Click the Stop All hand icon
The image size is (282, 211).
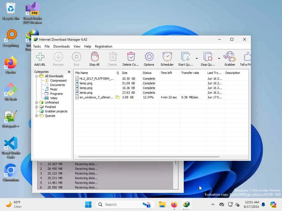[x=94, y=59]
